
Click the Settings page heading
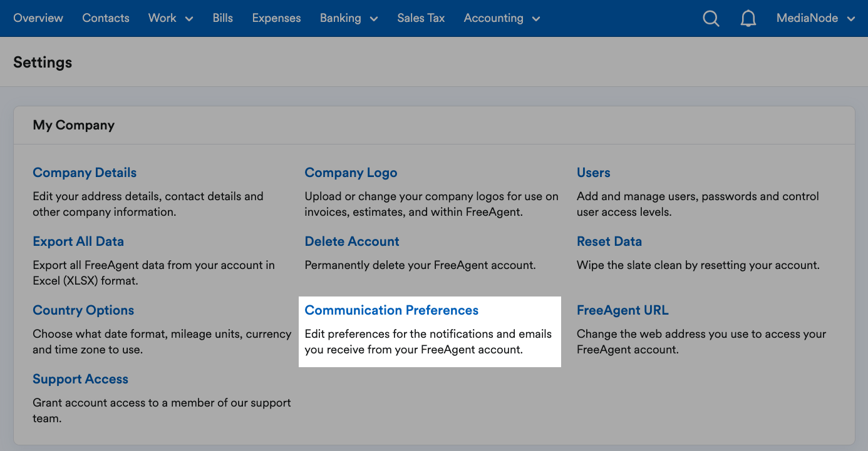pyautogui.click(x=43, y=63)
